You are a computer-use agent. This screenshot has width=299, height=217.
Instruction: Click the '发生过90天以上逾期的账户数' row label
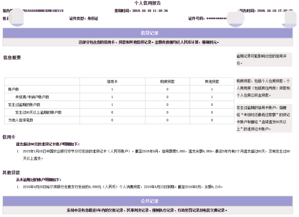[38, 112]
